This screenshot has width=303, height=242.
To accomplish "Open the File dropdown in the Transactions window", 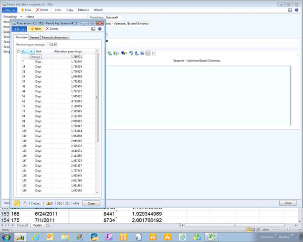I will pos(19,29).
